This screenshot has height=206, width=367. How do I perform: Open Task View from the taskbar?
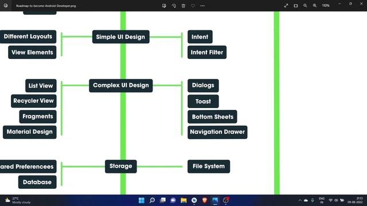click(x=163, y=200)
